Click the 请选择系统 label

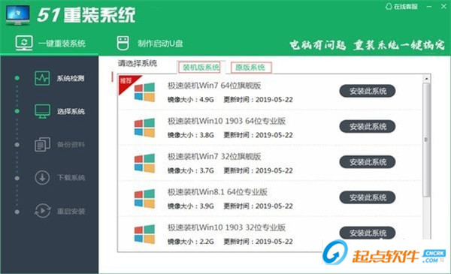point(138,63)
